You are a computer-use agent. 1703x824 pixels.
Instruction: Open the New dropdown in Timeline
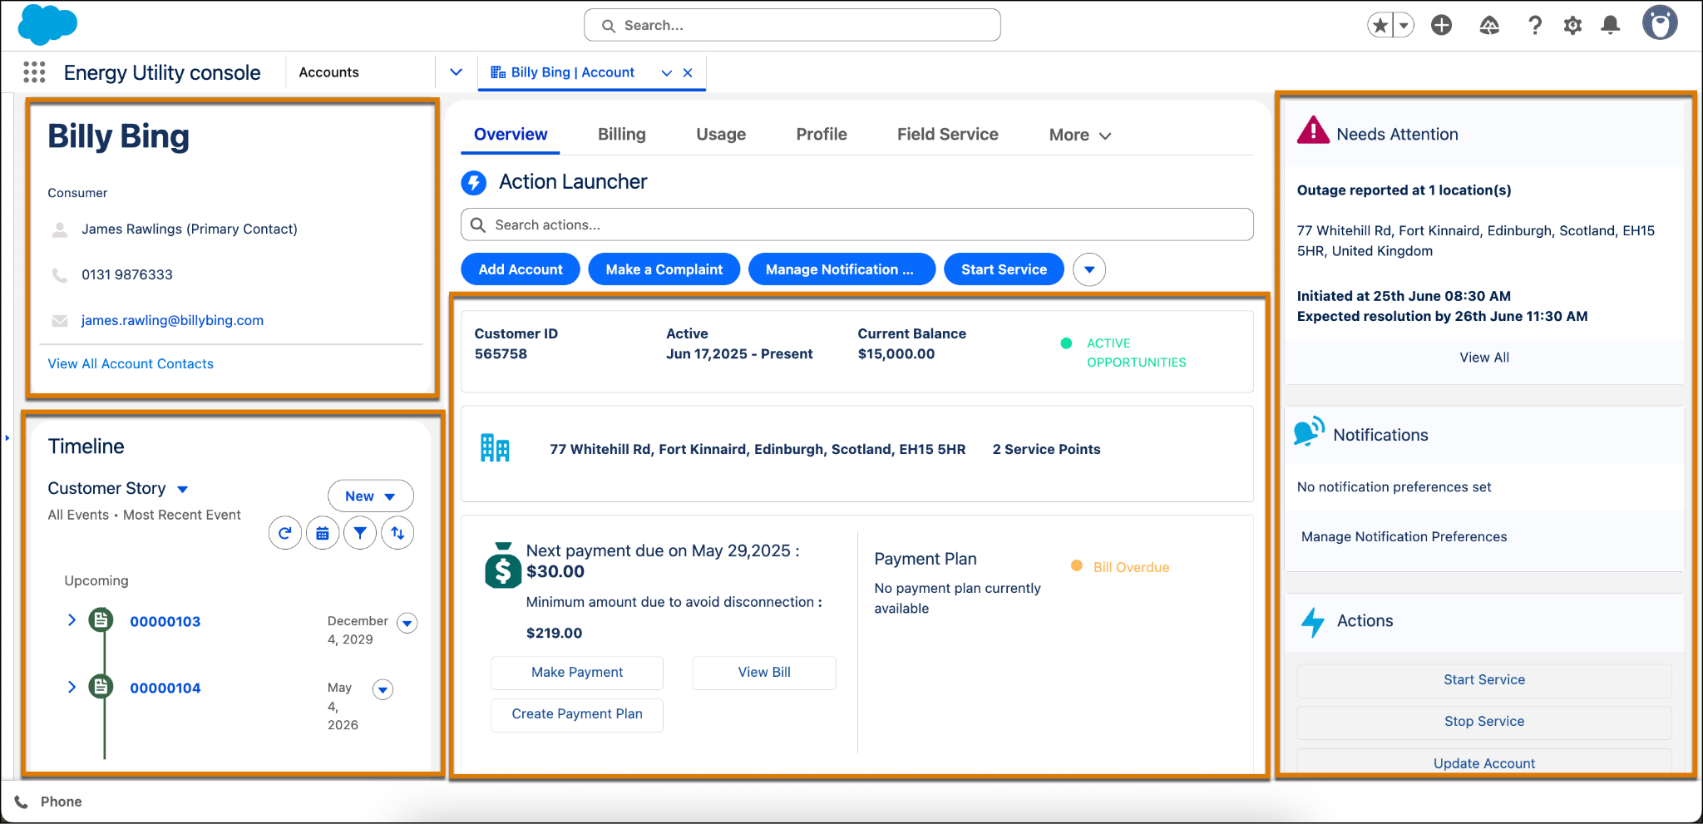click(371, 496)
